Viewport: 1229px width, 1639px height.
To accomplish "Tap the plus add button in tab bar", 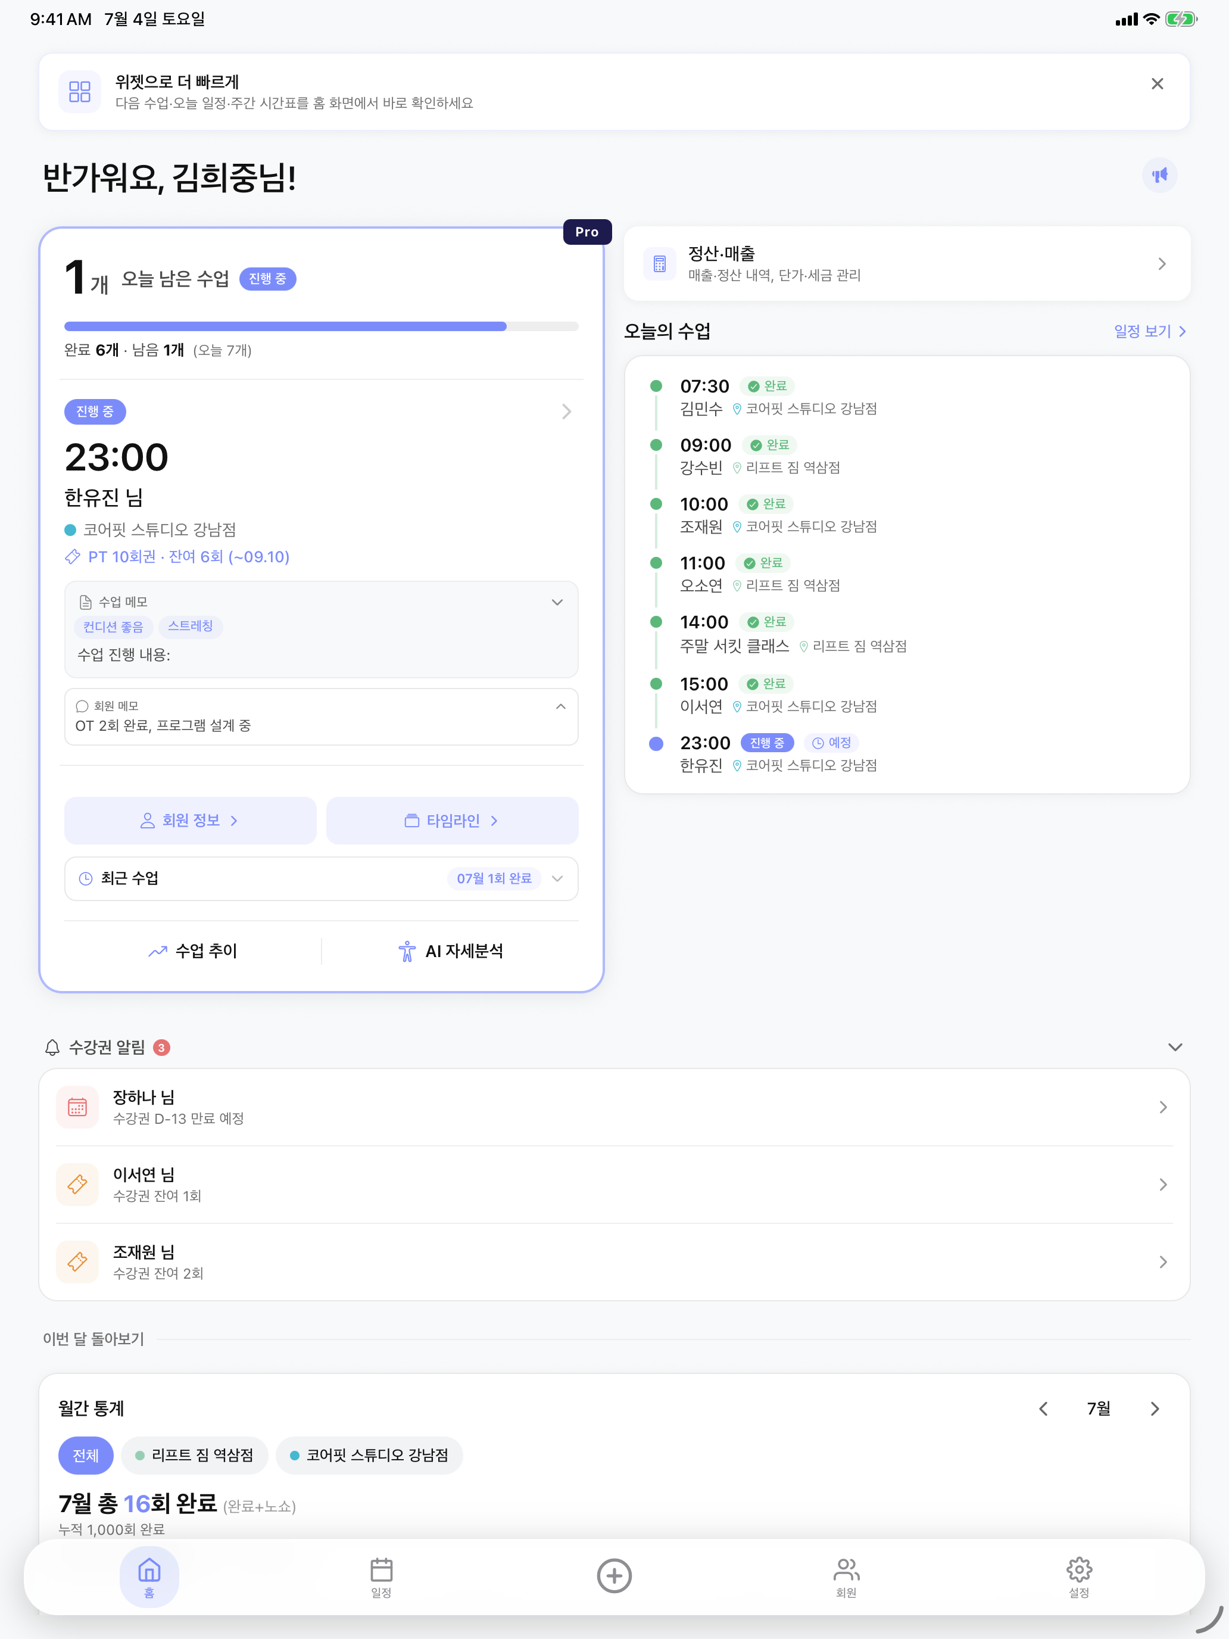I will pos(614,1575).
